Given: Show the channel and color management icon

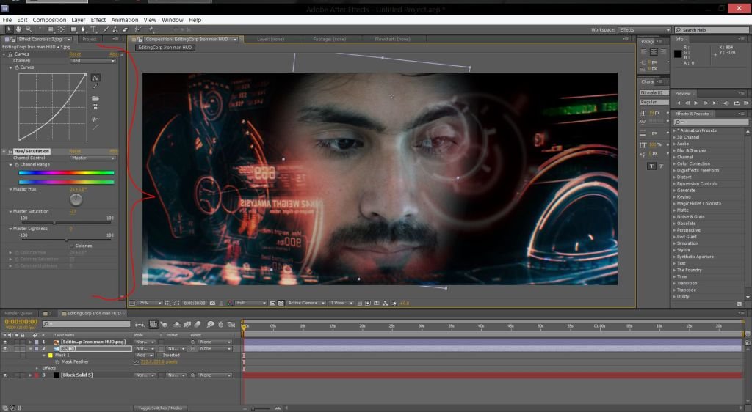Looking at the screenshot, I should click(230, 303).
